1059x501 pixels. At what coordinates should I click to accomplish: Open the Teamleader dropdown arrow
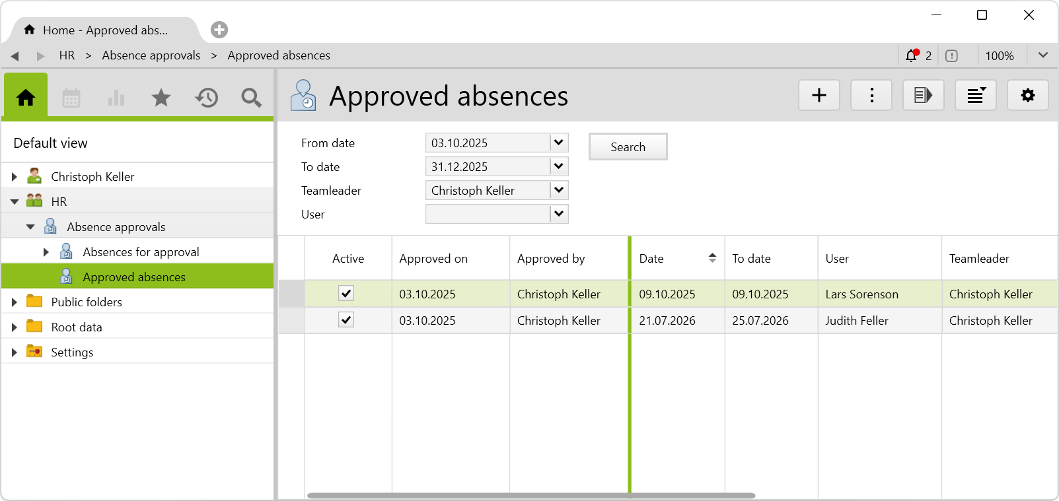coord(559,190)
